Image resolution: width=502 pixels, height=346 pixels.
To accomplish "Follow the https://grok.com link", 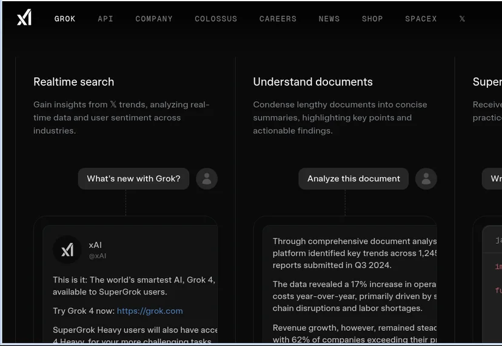I will click(x=150, y=311).
